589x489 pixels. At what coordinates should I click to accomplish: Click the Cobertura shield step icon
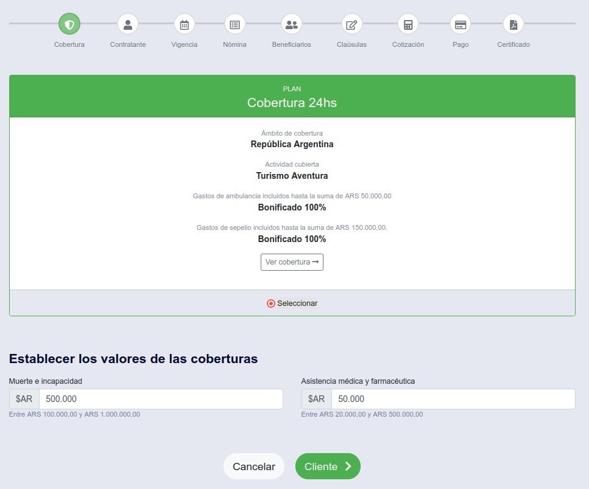[69, 24]
